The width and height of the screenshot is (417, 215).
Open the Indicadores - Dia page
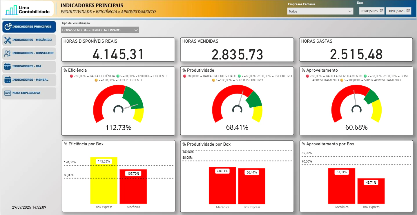29,67
